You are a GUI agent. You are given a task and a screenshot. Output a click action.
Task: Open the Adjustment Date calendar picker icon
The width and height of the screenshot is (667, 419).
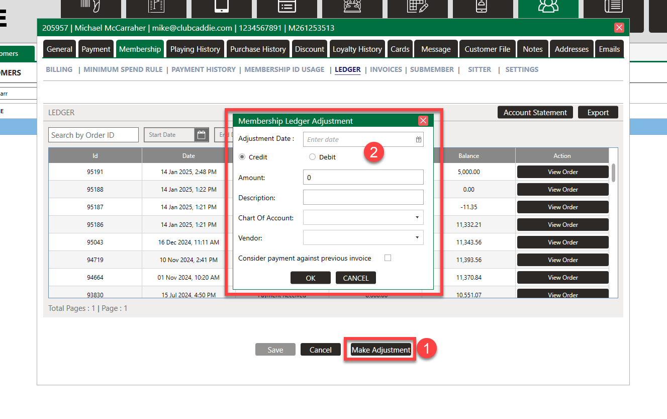(x=418, y=139)
